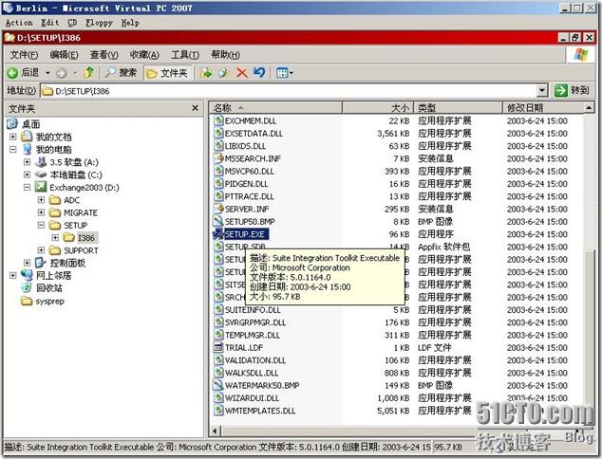Select the Exchange2003 (D:) drive icon
This screenshot has width=602, height=459.
pos(40,187)
